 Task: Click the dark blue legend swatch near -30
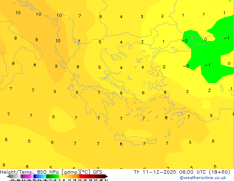tap(35, 176)
